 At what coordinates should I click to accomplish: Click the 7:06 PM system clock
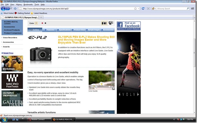[x=190, y=119]
